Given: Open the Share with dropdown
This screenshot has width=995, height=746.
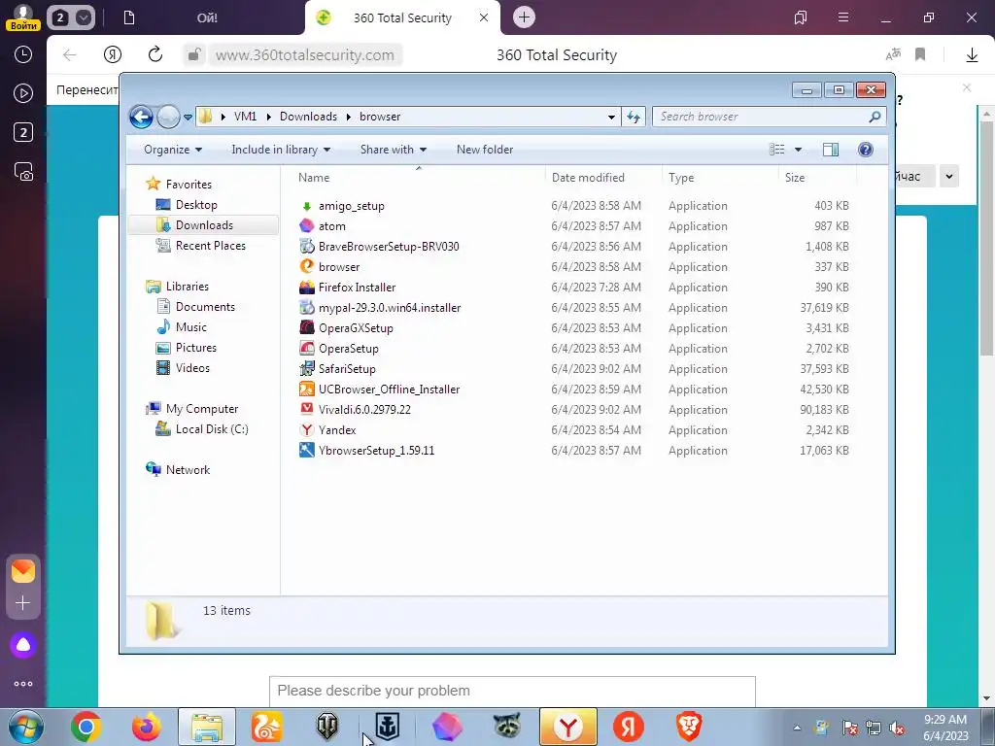Looking at the screenshot, I should click(x=393, y=150).
